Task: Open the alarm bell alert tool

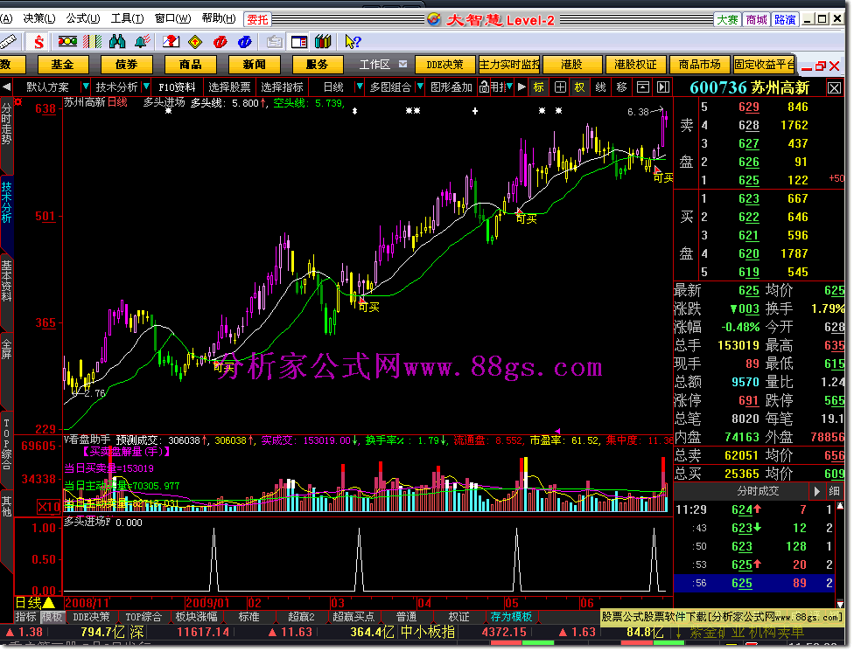Action: (x=143, y=41)
